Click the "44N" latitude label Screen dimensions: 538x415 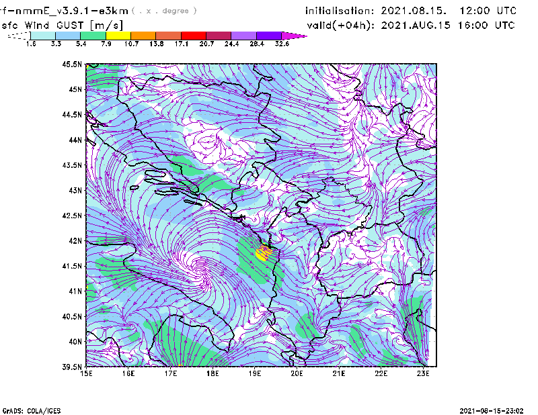tap(75, 140)
